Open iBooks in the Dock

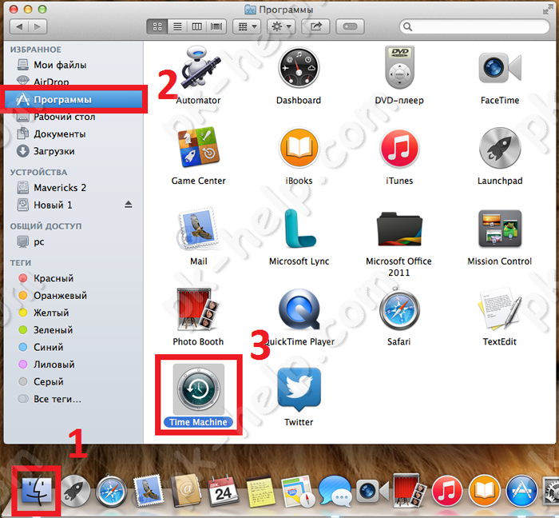[x=484, y=491]
